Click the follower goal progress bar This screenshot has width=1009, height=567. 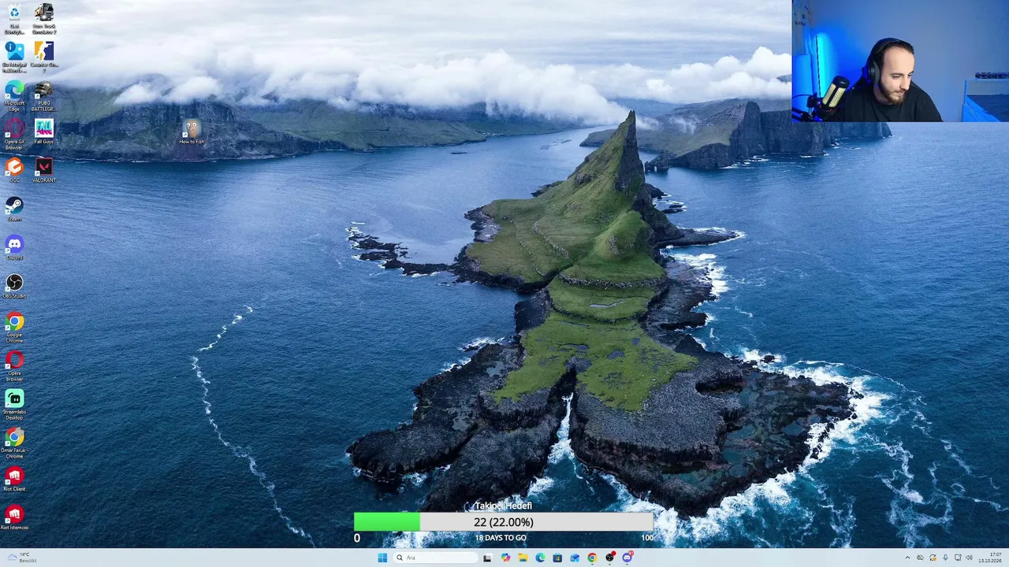coord(503,522)
